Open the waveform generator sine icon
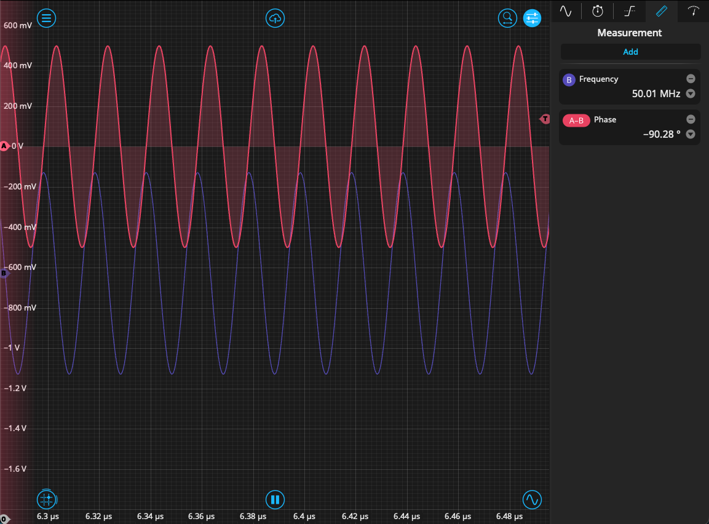The width and height of the screenshot is (709, 524). 532,499
